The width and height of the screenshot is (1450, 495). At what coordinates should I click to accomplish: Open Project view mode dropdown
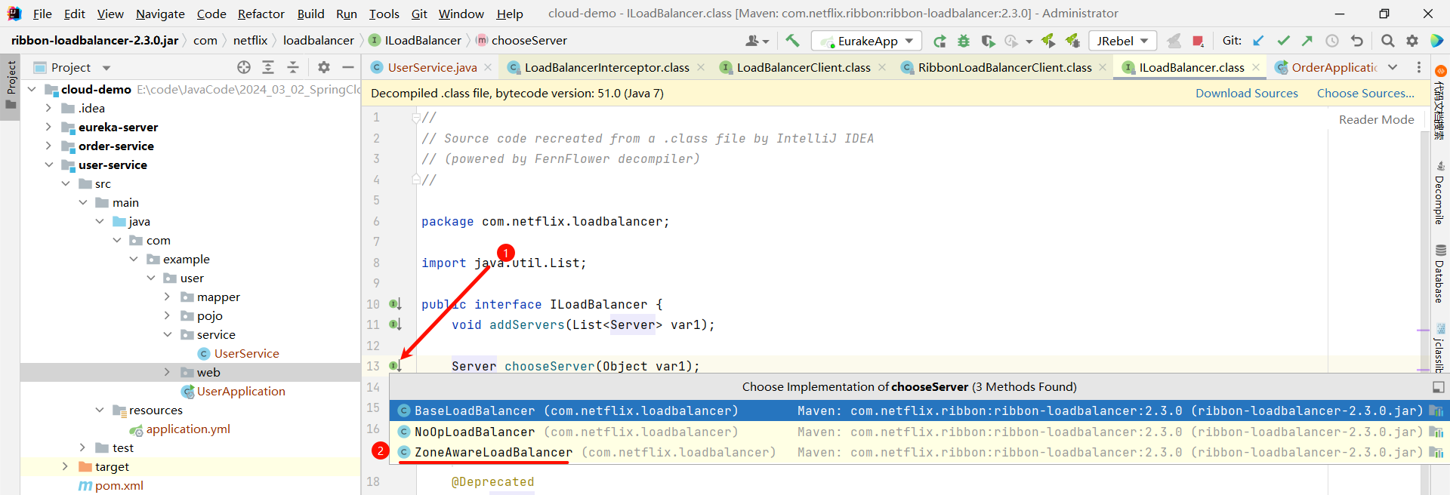106,68
